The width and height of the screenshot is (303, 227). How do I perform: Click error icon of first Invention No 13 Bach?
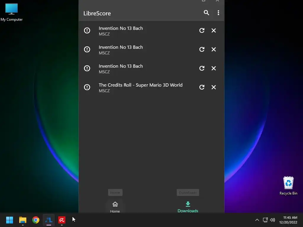coord(87,30)
